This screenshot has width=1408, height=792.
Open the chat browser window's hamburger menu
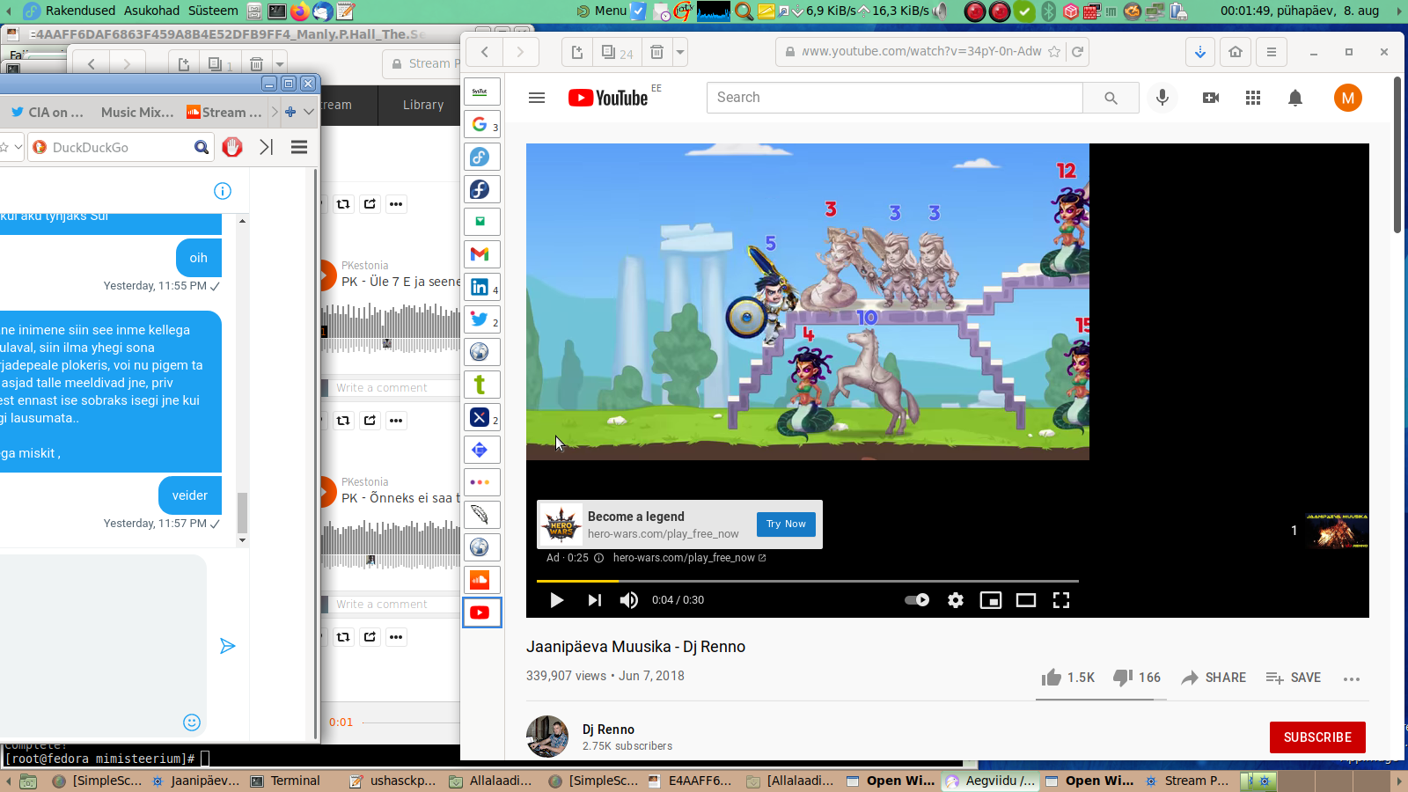click(x=299, y=147)
